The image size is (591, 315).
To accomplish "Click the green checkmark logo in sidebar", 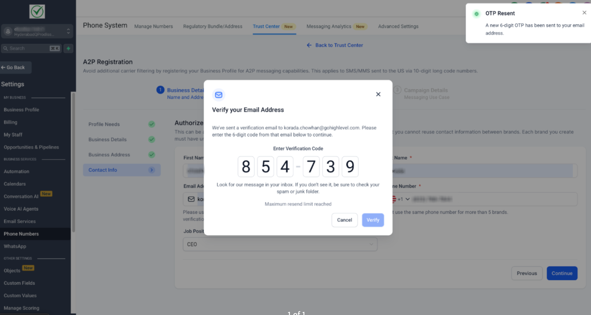I will tap(37, 12).
